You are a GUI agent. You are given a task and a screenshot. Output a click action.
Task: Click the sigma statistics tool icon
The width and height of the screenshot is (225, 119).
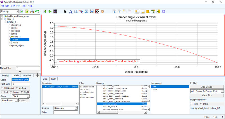point(86,11)
